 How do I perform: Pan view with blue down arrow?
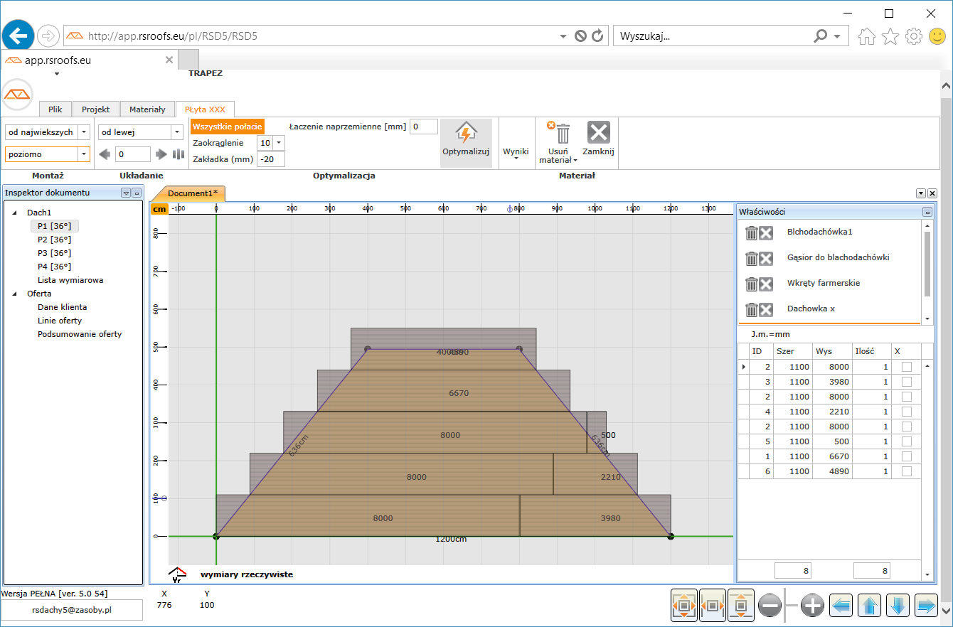pos(898,606)
